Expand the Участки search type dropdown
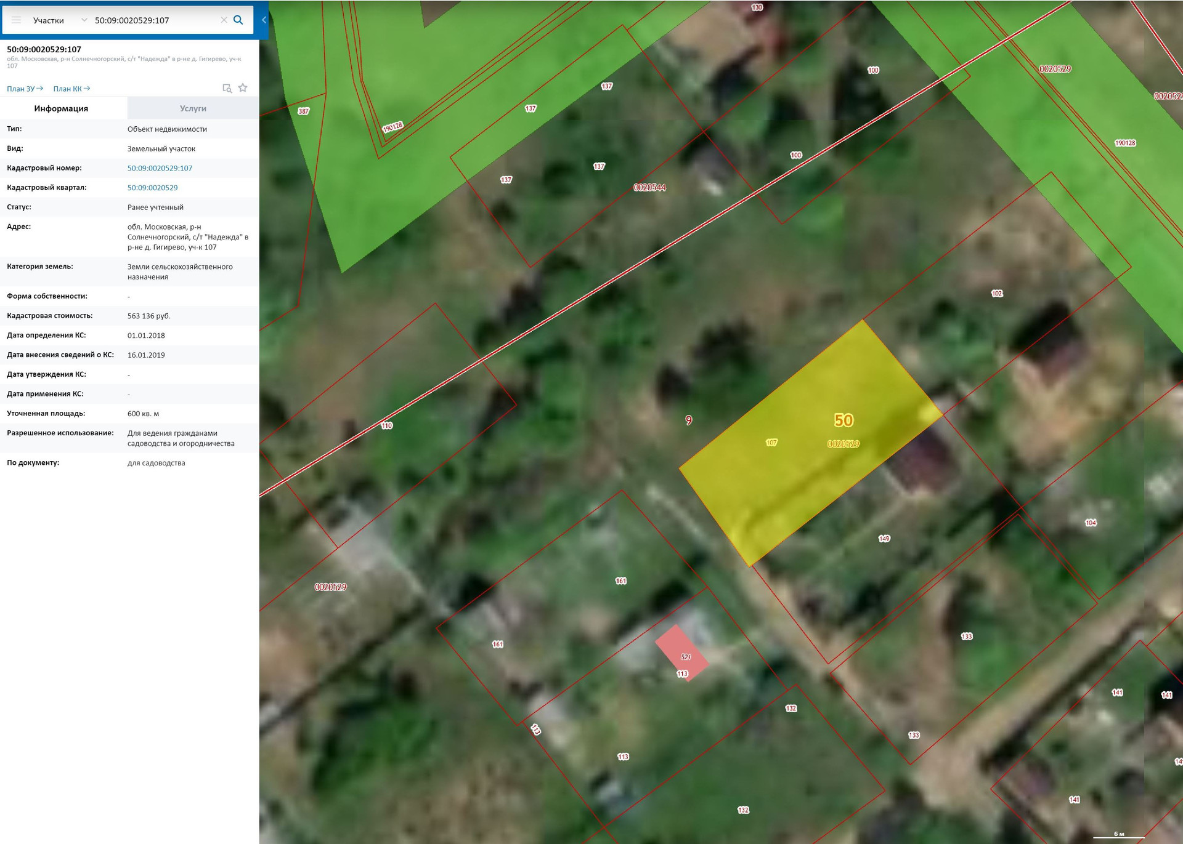 click(x=84, y=20)
